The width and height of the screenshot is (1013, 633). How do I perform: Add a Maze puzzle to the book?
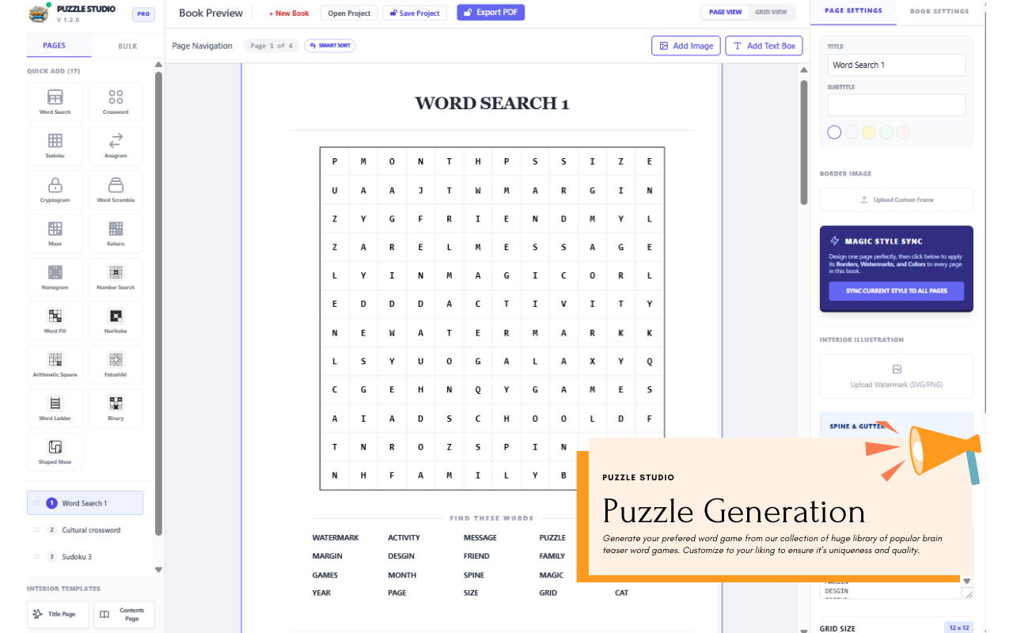(x=55, y=233)
